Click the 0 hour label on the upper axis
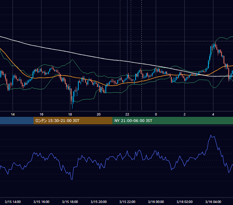 point(156,114)
